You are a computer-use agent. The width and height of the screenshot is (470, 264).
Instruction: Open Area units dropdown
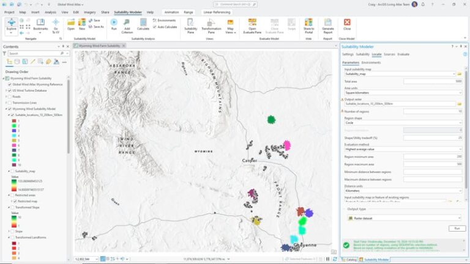(403, 93)
